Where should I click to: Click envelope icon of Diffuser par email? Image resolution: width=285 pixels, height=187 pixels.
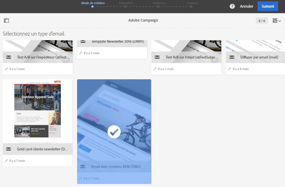tap(232, 57)
